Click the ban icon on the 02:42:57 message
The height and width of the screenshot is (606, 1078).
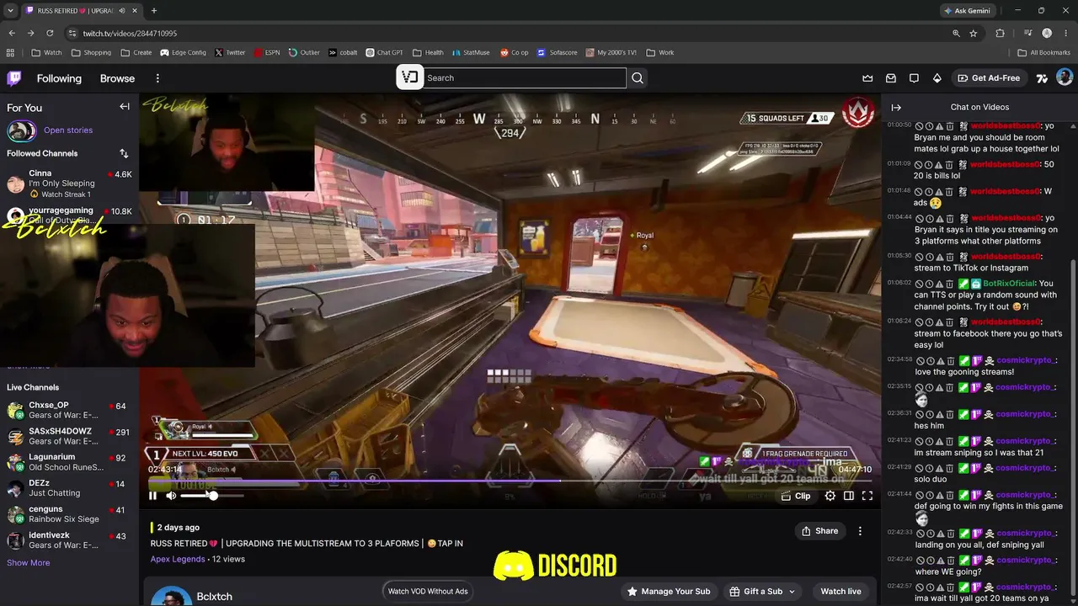click(x=920, y=587)
